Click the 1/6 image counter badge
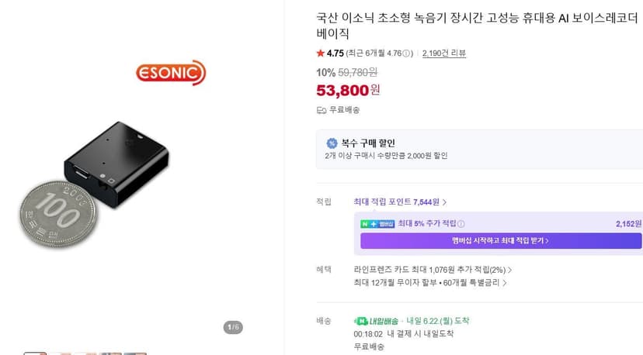 click(233, 327)
